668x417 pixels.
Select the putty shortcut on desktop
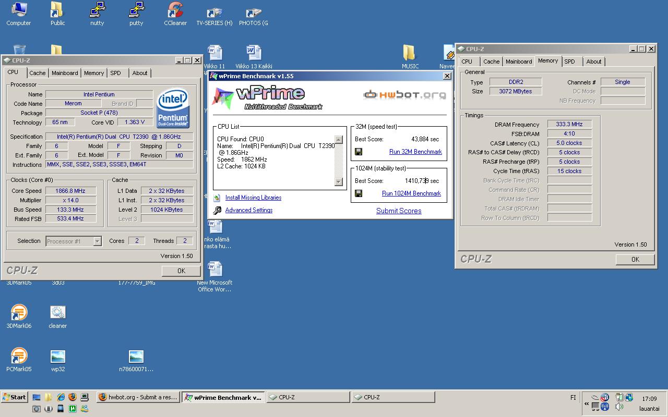tap(136, 14)
